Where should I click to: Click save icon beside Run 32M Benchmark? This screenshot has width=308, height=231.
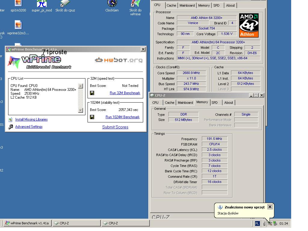[92, 93]
